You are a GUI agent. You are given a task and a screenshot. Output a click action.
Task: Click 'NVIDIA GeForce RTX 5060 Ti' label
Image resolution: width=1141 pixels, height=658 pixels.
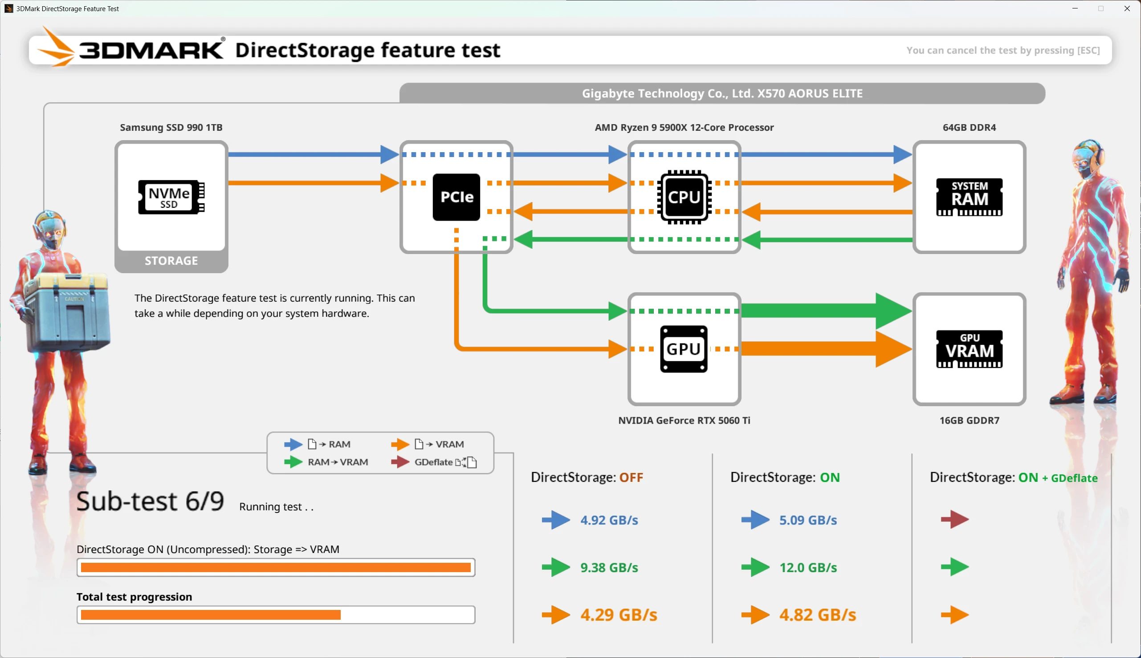684,420
